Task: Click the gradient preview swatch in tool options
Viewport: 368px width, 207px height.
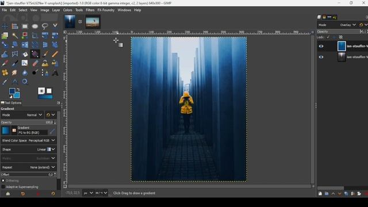Action: (5, 131)
